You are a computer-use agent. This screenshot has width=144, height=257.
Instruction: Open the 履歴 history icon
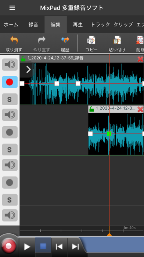pyautogui.click(x=65, y=40)
